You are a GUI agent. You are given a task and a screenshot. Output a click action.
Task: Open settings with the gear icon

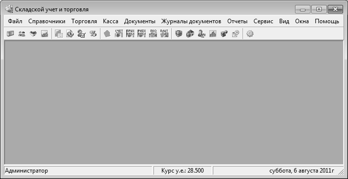coord(250,34)
